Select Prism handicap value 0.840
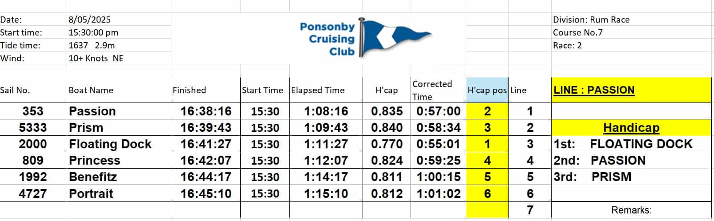This screenshot has width=714, height=221. point(387,128)
